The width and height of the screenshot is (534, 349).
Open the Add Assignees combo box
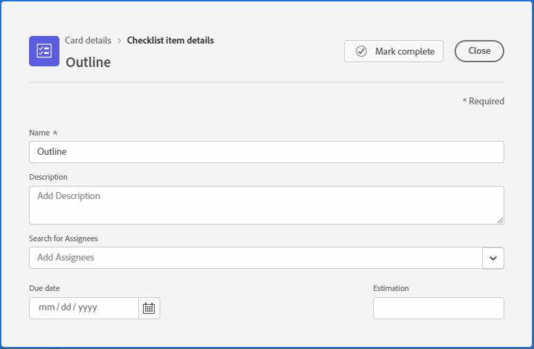click(256, 258)
